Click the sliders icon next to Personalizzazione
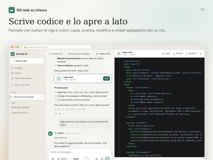 coord(12,78)
